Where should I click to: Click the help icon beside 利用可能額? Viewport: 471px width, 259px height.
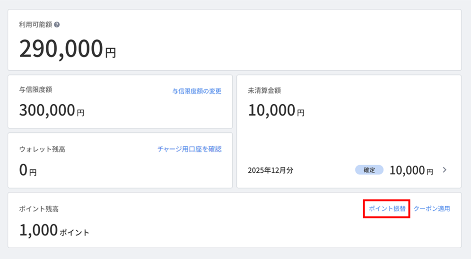(57, 25)
